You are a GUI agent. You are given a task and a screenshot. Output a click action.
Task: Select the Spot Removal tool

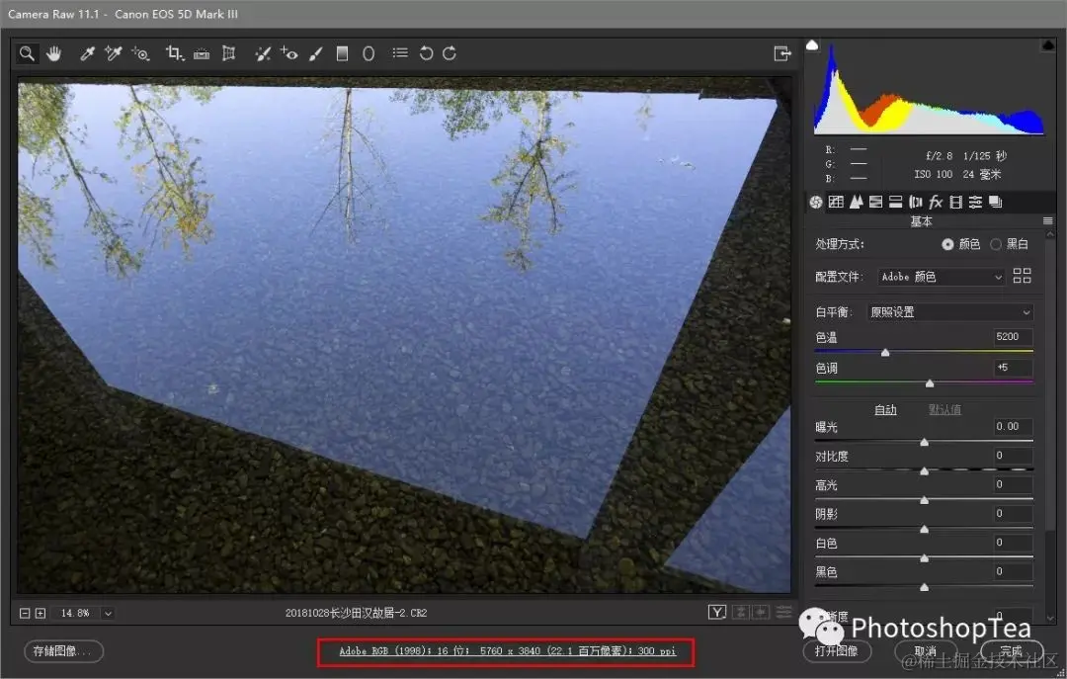coord(263,53)
